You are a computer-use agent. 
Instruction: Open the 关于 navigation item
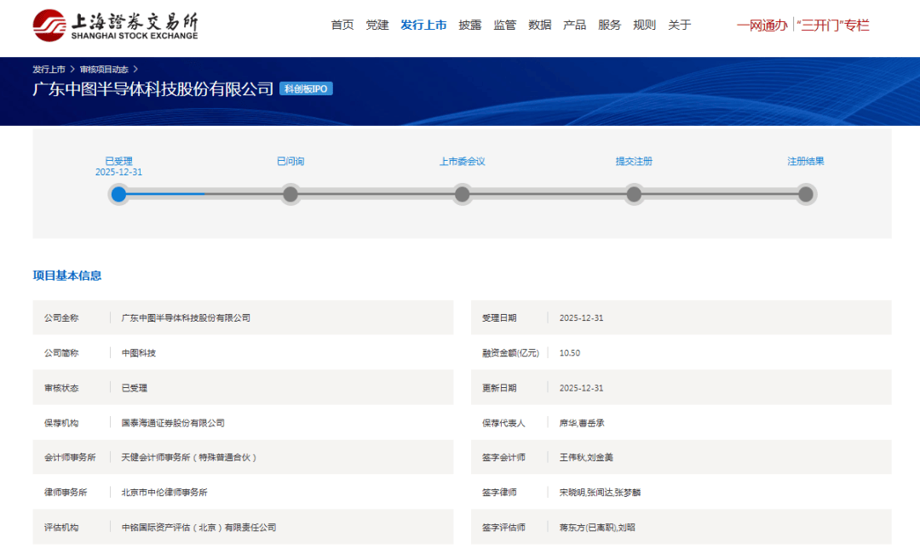(x=680, y=26)
